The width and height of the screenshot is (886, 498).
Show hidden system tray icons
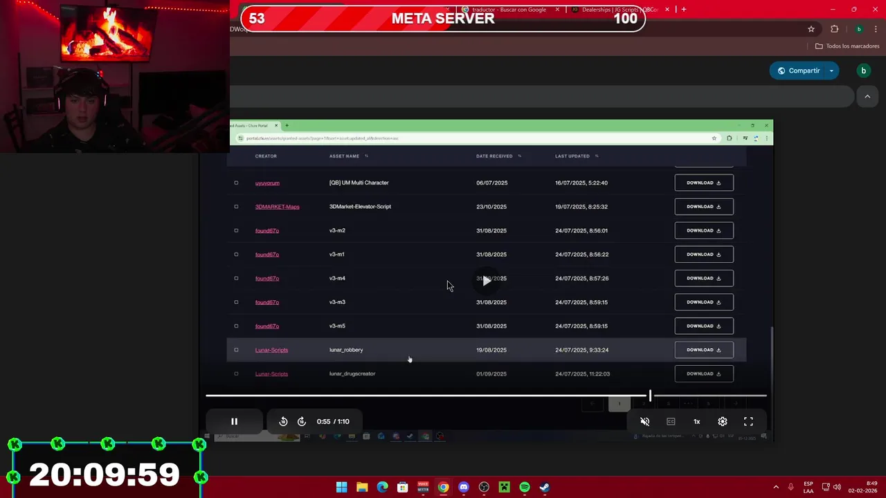pos(776,487)
